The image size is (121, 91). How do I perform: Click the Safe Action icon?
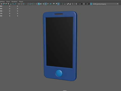point(31,4)
